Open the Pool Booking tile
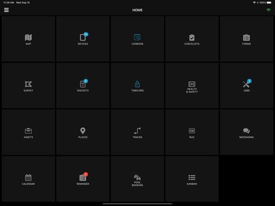275x206 pixels. pyautogui.click(x=137, y=179)
